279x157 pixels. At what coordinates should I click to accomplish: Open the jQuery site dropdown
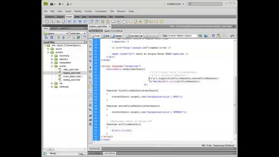(56, 33)
